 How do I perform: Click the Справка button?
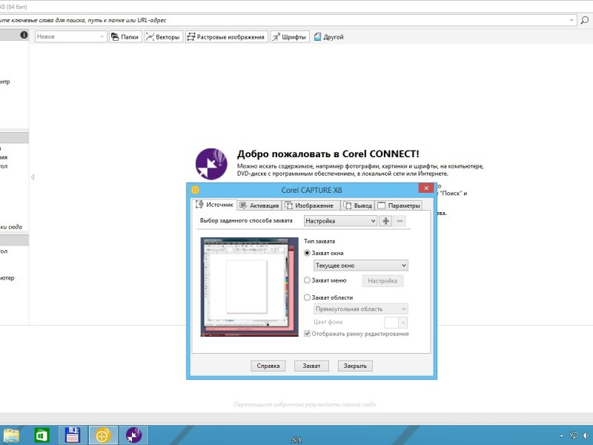tap(268, 366)
